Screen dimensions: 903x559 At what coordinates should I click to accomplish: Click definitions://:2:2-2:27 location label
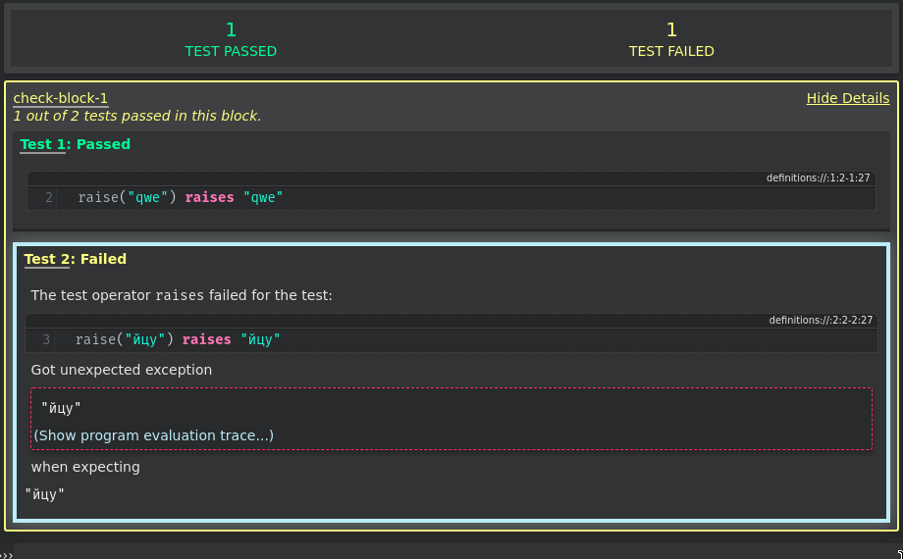coord(821,320)
